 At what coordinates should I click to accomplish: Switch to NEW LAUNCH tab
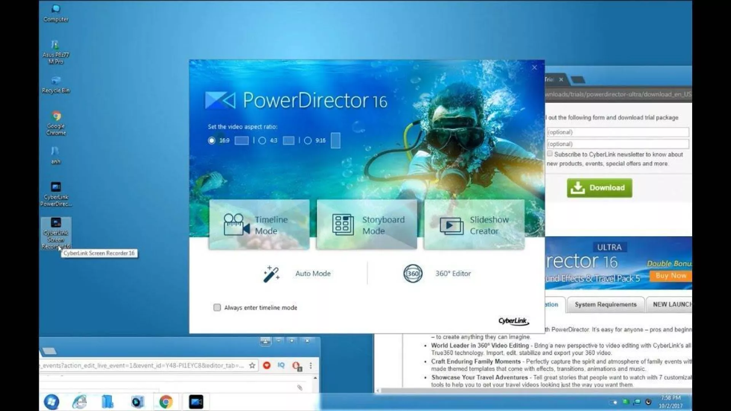click(672, 304)
